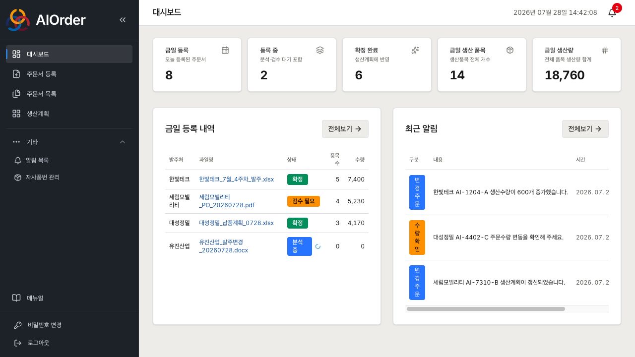This screenshot has height=357, width=635.
Task: Open 알림 목록 submenu item
Action: [x=69, y=161]
